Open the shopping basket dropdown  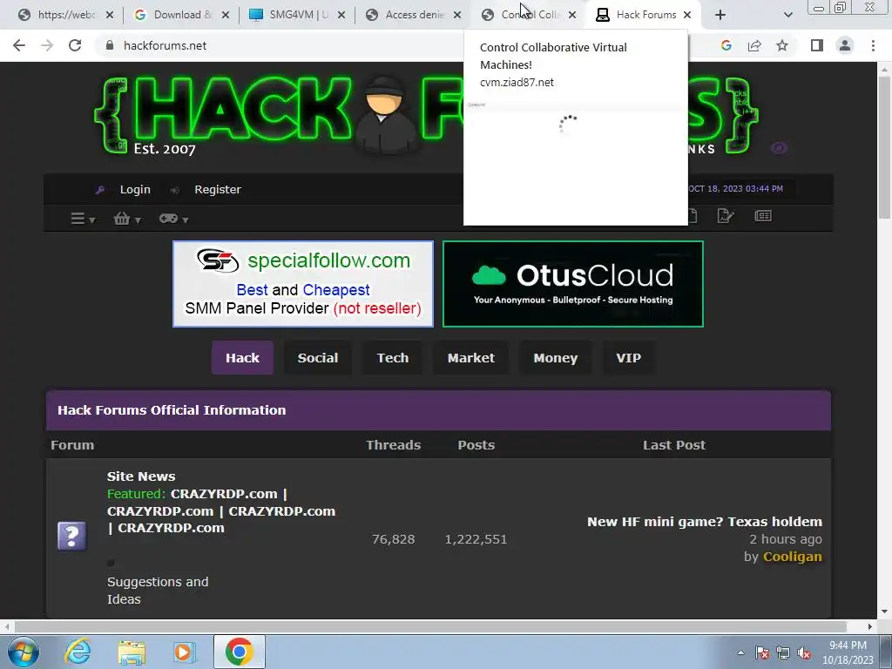127,219
